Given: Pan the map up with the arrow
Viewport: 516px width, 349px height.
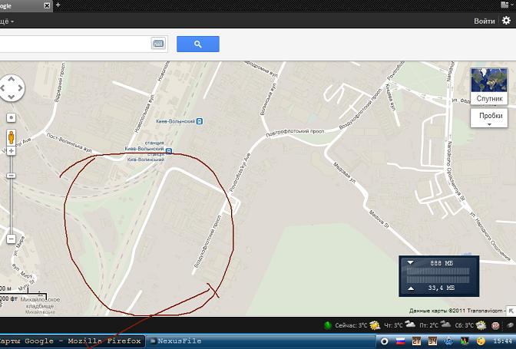Looking at the screenshot, I should (x=12, y=79).
